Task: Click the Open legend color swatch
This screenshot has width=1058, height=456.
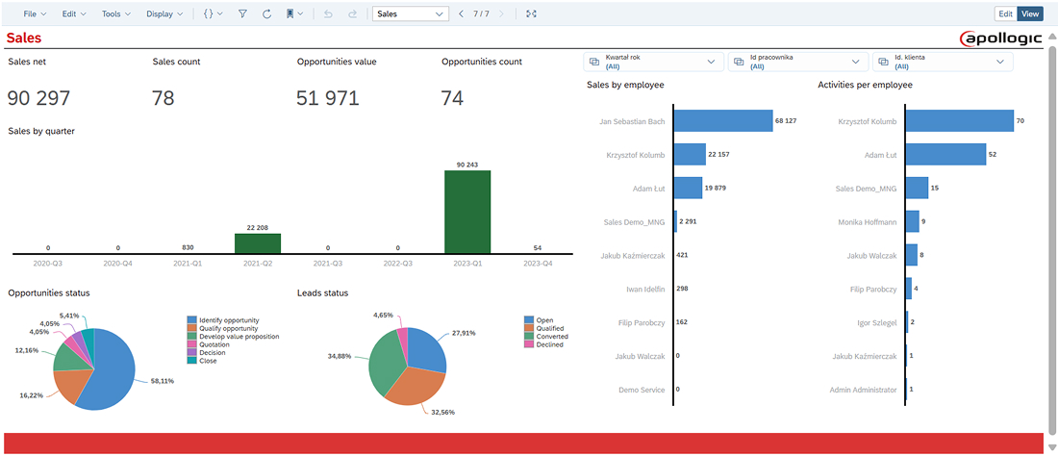Action: pyautogui.click(x=528, y=319)
